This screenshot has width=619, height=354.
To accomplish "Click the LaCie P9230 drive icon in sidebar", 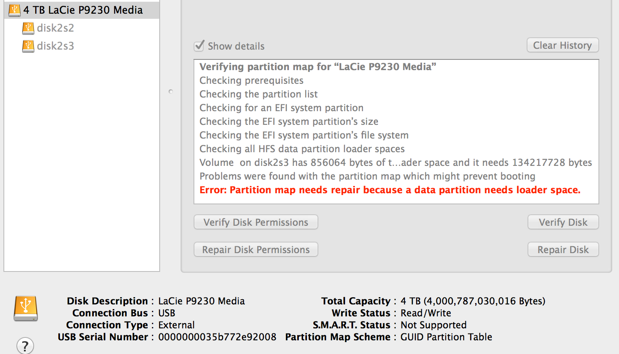I will coord(15,10).
